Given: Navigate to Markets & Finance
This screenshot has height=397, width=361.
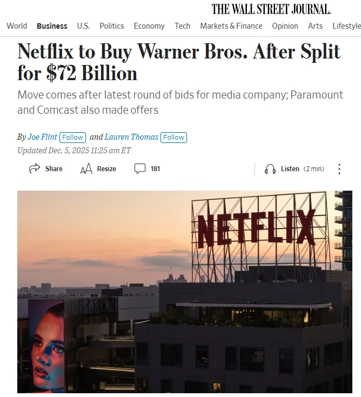Looking at the screenshot, I should click(231, 26).
